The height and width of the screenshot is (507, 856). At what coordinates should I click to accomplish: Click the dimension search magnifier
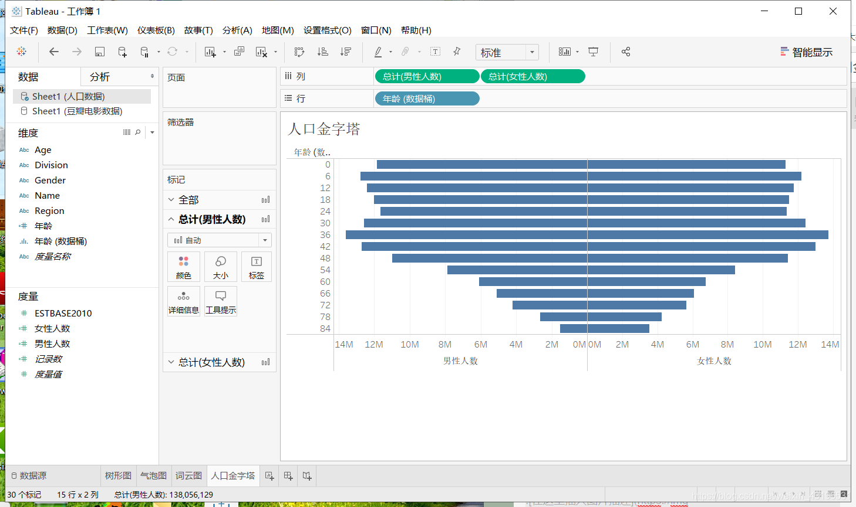138,132
